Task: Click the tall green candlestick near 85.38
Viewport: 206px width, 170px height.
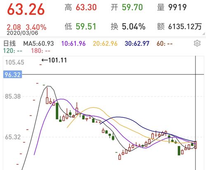Action: [x=57, y=111]
